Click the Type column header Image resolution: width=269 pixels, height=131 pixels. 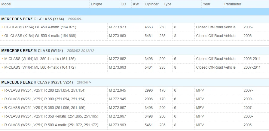[x=168, y=4]
